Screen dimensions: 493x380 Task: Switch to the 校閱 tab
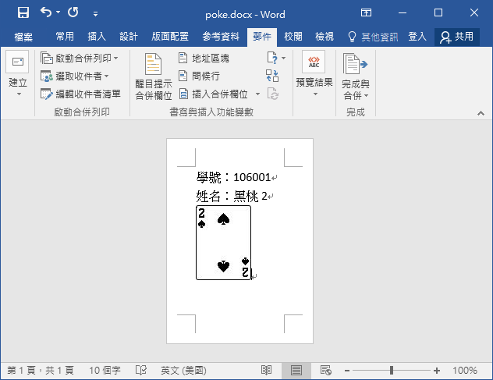click(x=293, y=37)
